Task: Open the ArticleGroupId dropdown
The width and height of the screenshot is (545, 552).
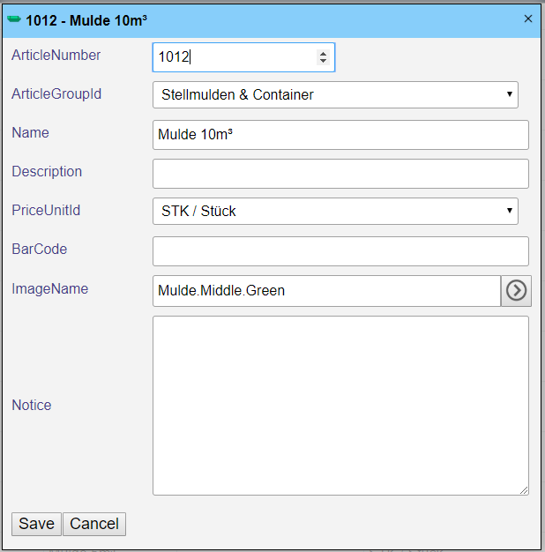Action: tap(335, 94)
